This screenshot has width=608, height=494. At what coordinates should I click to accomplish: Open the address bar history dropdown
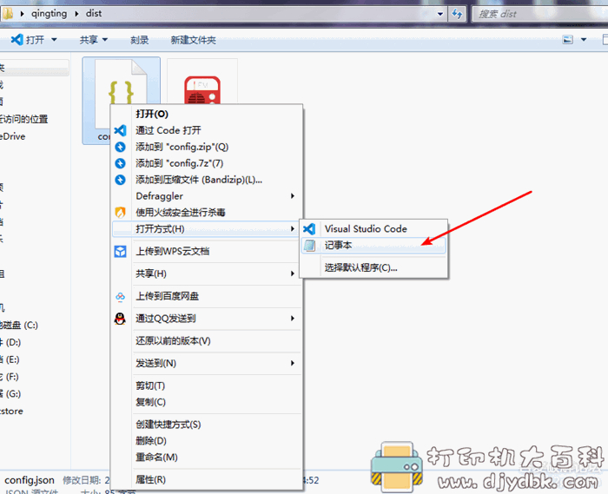coord(440,15)
